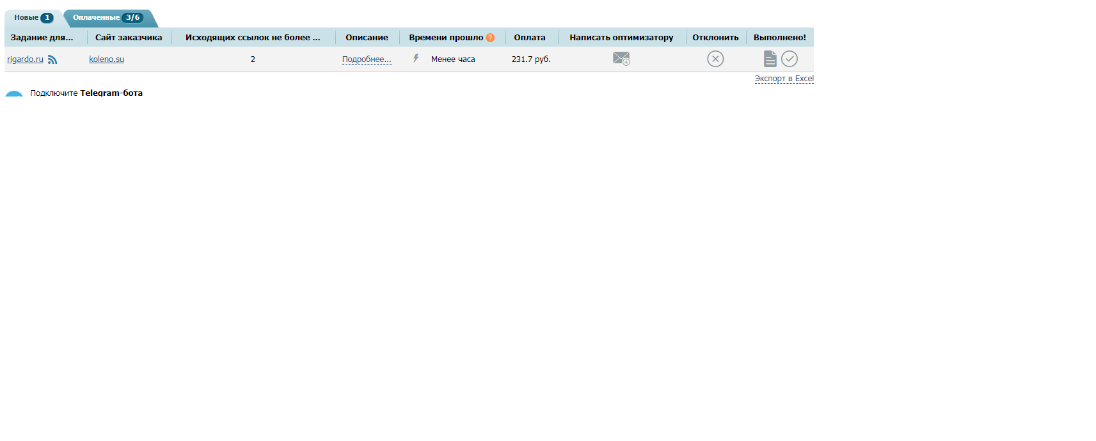Switch to the Новые tab
This screenshot has height=441, width=1096.
tap(33, 18)
